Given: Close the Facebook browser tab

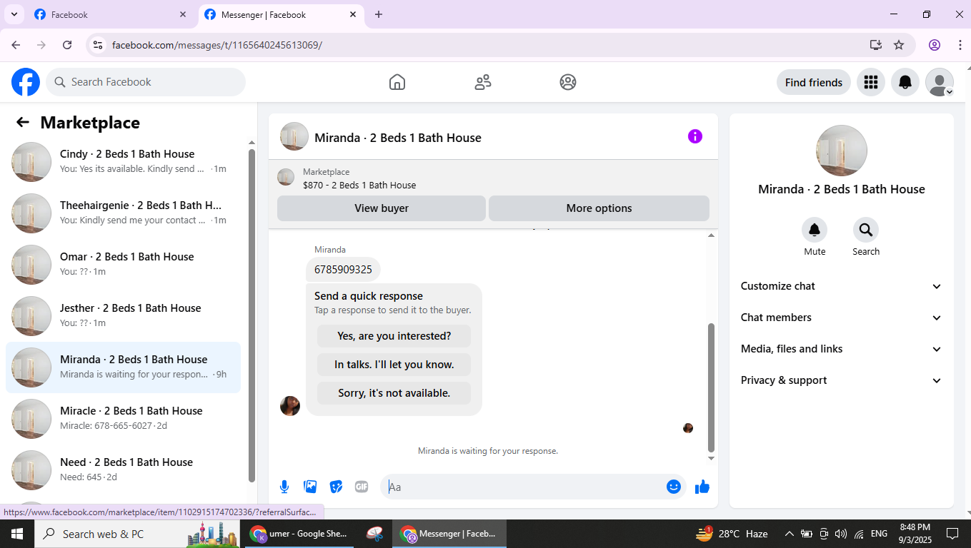Looking at the screenshot, I should click(183, 14).
